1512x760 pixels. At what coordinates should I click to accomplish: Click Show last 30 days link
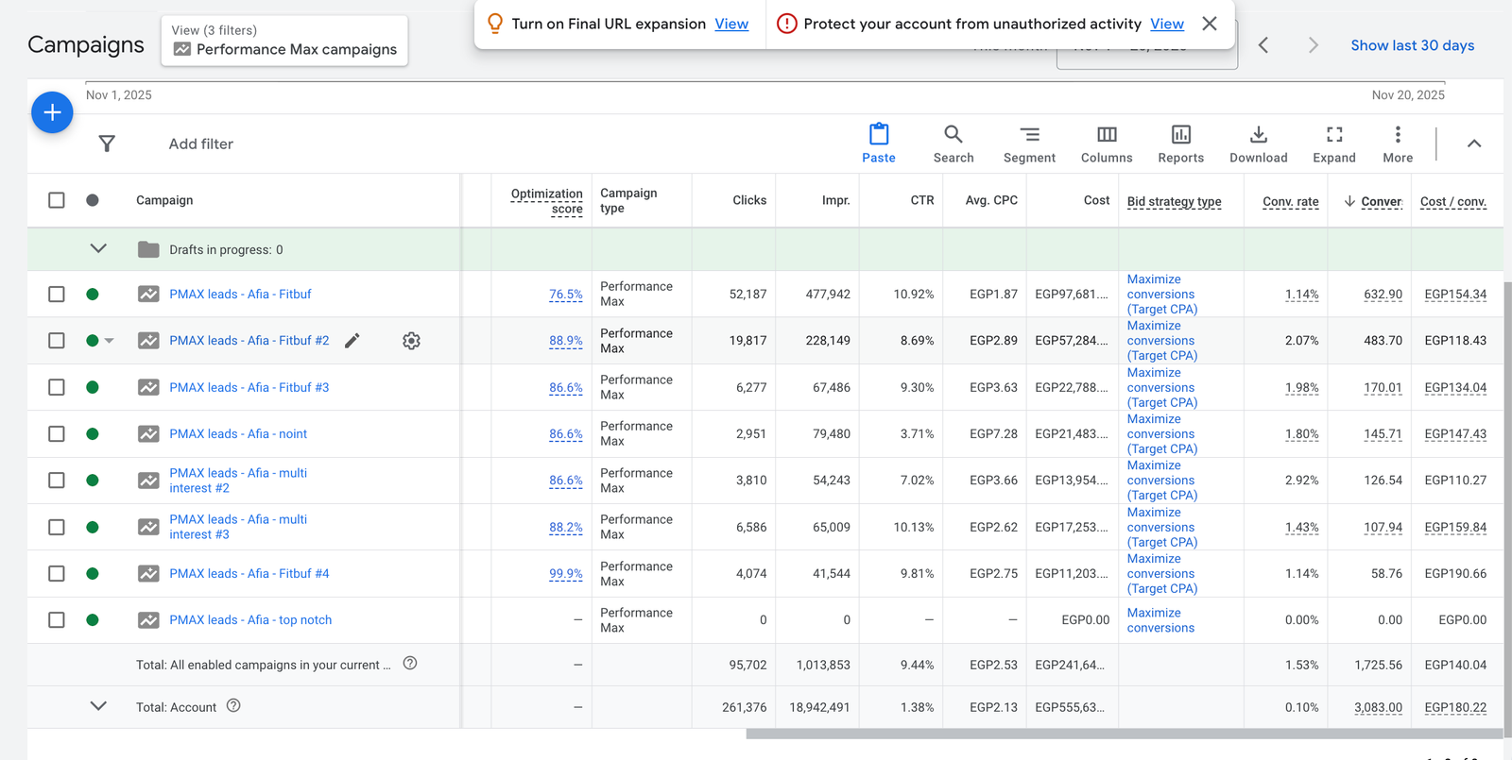tap(1412, 45)
